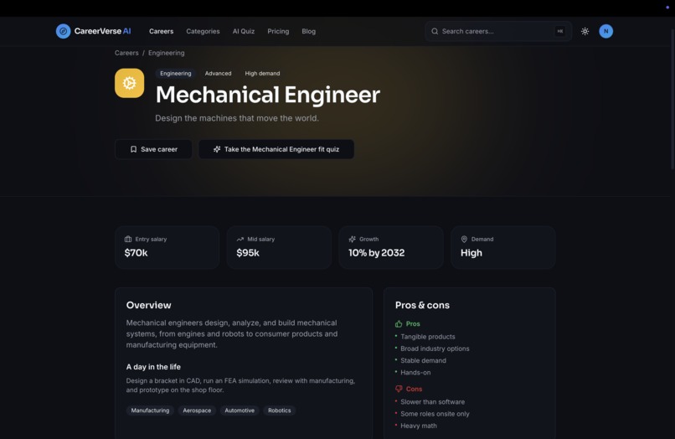Click the Demand location pin icon
The width and height of the screenshot is (675, 439).
click(464, 239)
